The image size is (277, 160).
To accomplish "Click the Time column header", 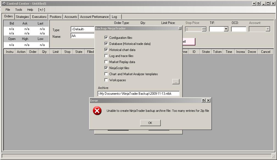I will pos(229,52).
